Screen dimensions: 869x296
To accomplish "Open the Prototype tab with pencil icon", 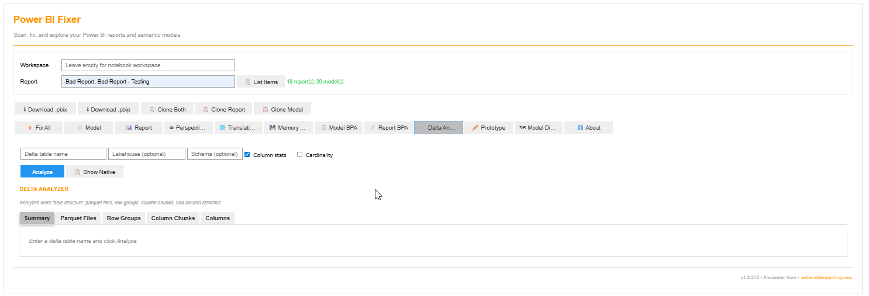I will click(488, 128).
